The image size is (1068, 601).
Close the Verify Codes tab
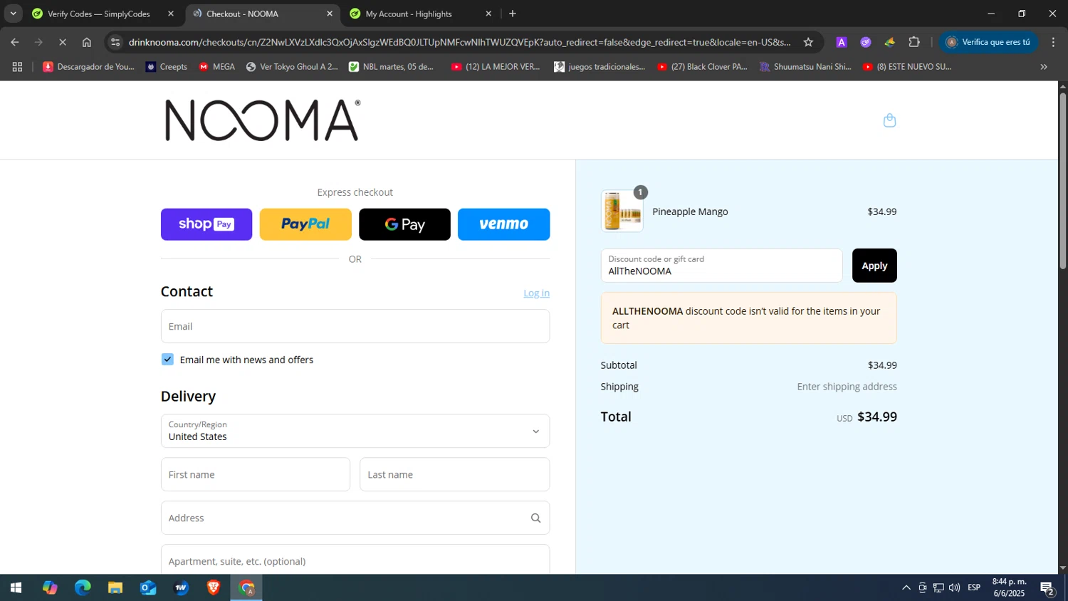(x=171, y=14)
